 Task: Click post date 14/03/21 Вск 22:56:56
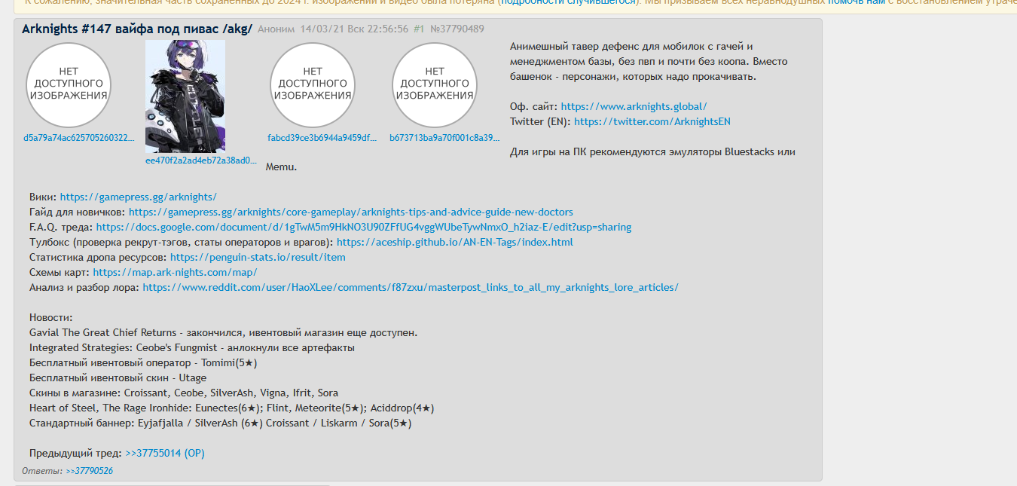[354, 29]
